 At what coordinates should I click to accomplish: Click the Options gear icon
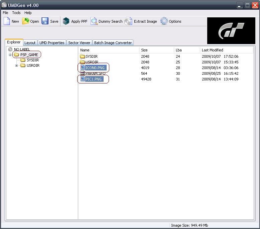164,21
